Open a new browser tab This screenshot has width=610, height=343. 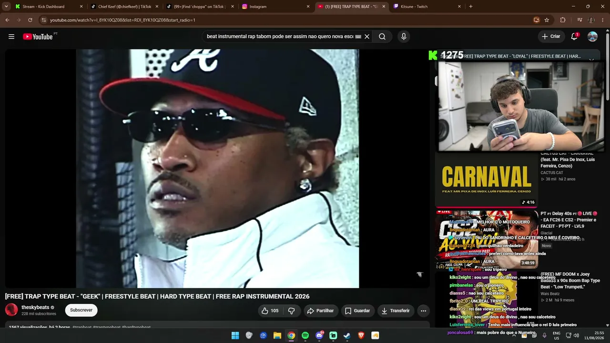click(x=471, y=7)
